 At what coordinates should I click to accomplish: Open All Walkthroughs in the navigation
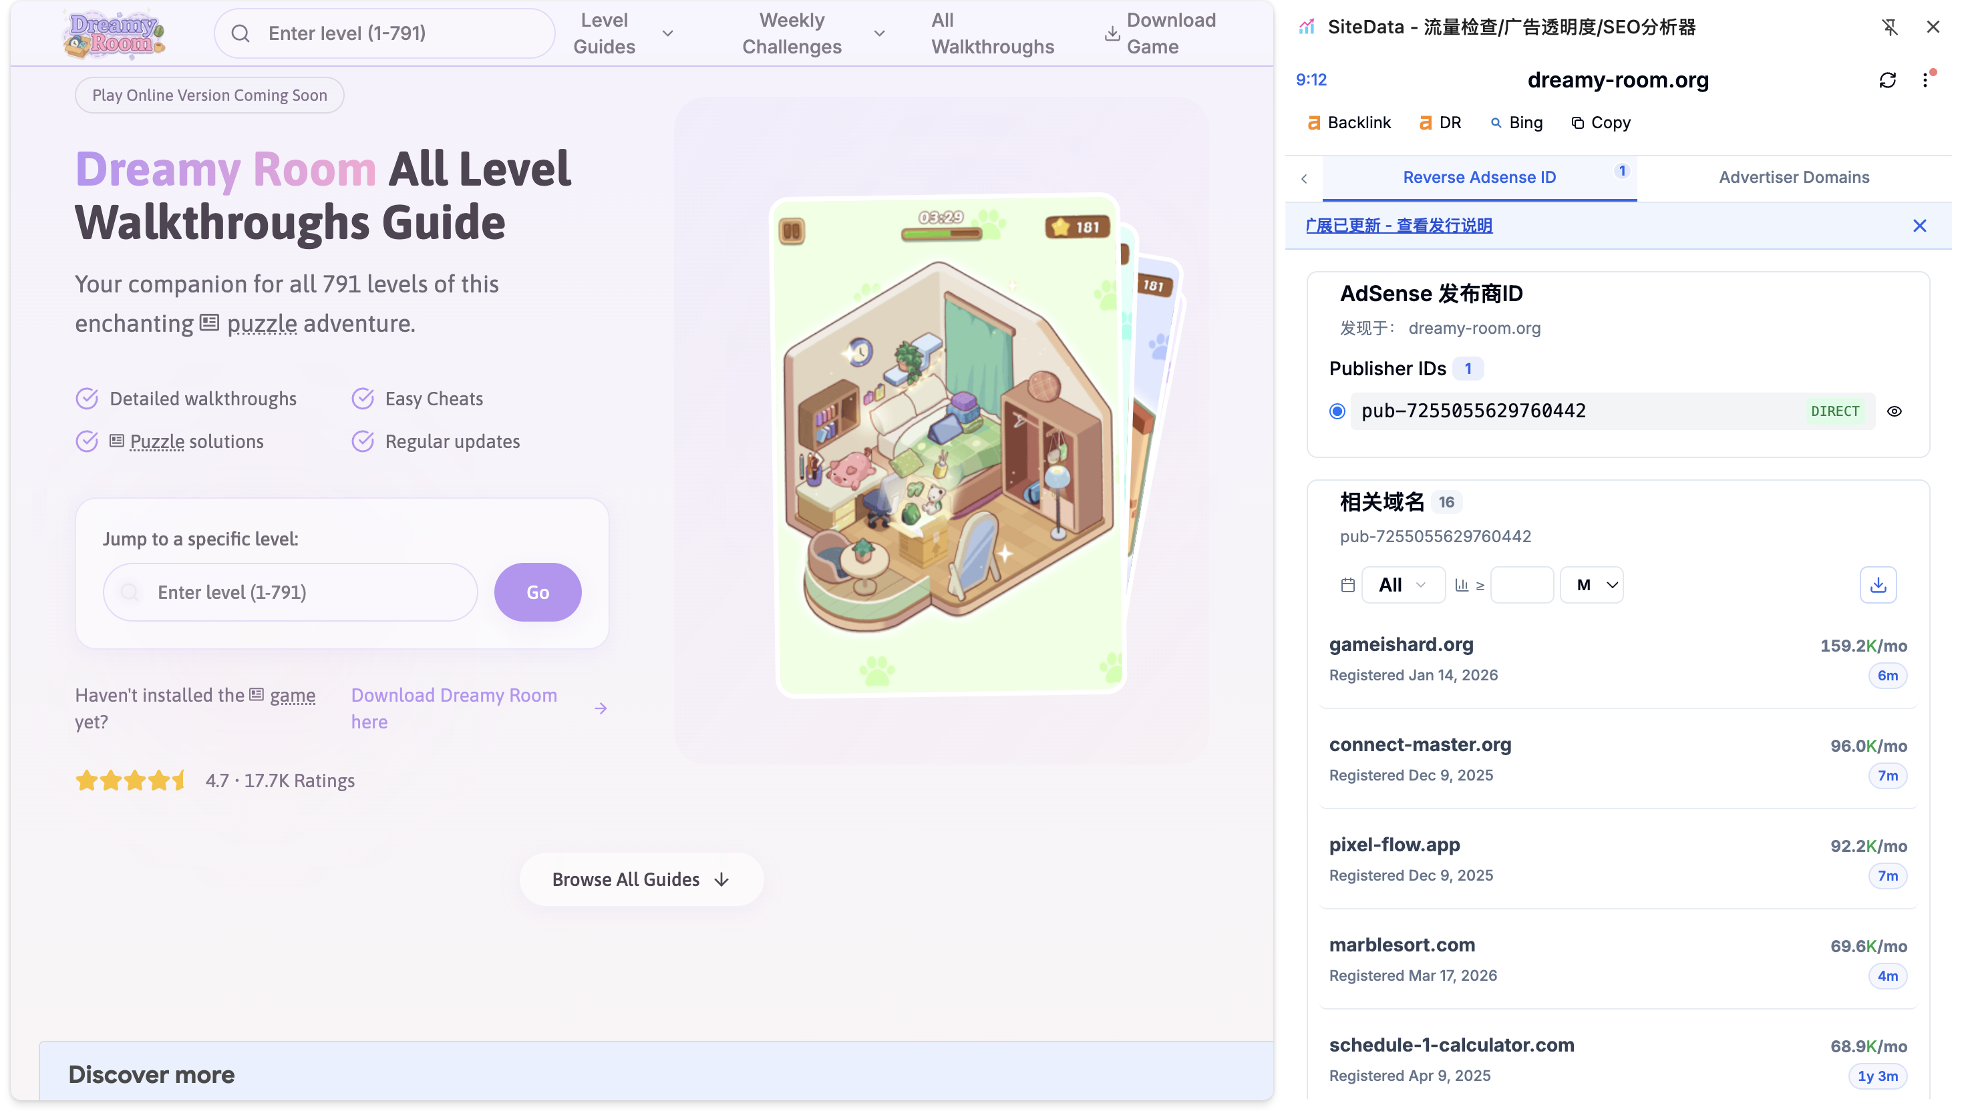click(x=992, y=33)
